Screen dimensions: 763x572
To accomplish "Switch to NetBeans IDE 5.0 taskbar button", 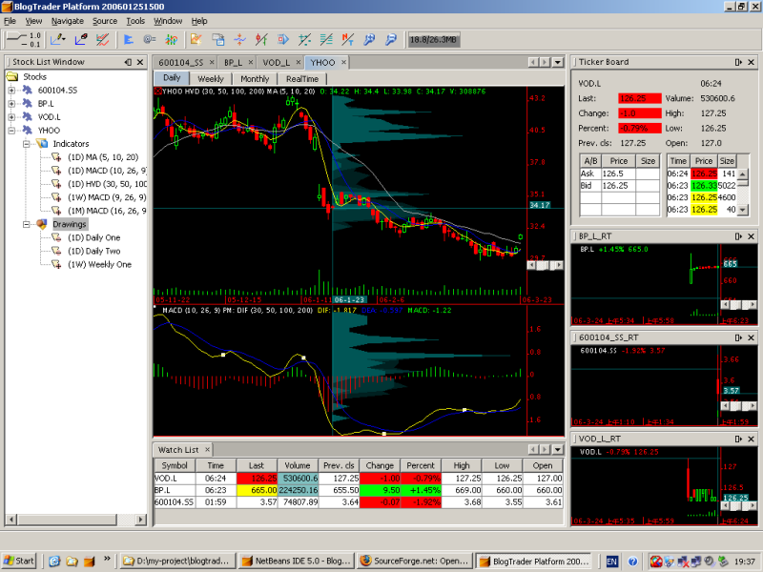I will click(x=297, y=561).
